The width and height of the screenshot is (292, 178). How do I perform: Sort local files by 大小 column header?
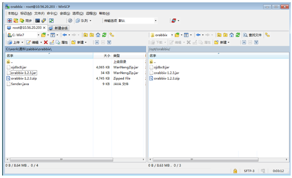102,56
